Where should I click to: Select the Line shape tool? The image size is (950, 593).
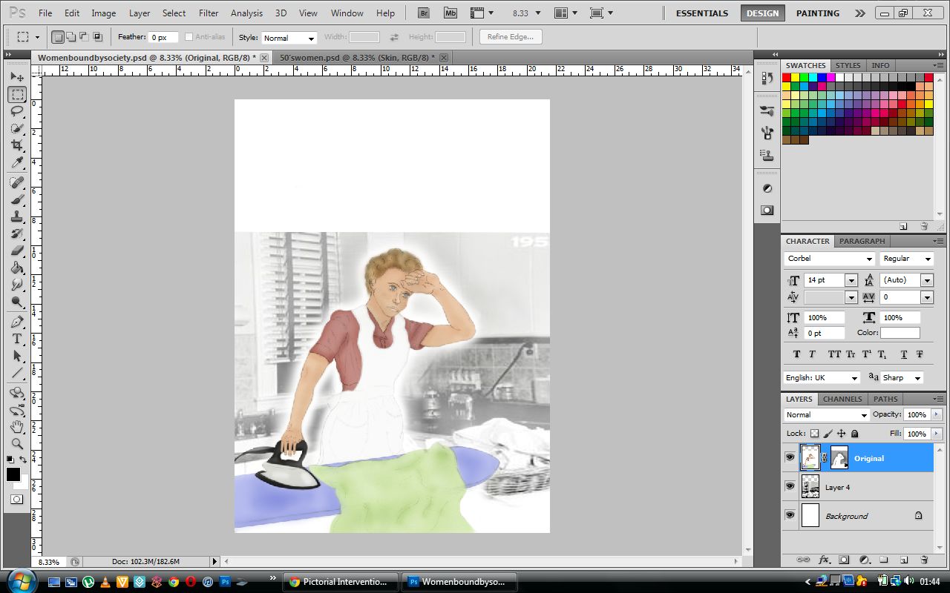(x=17, y=373)
